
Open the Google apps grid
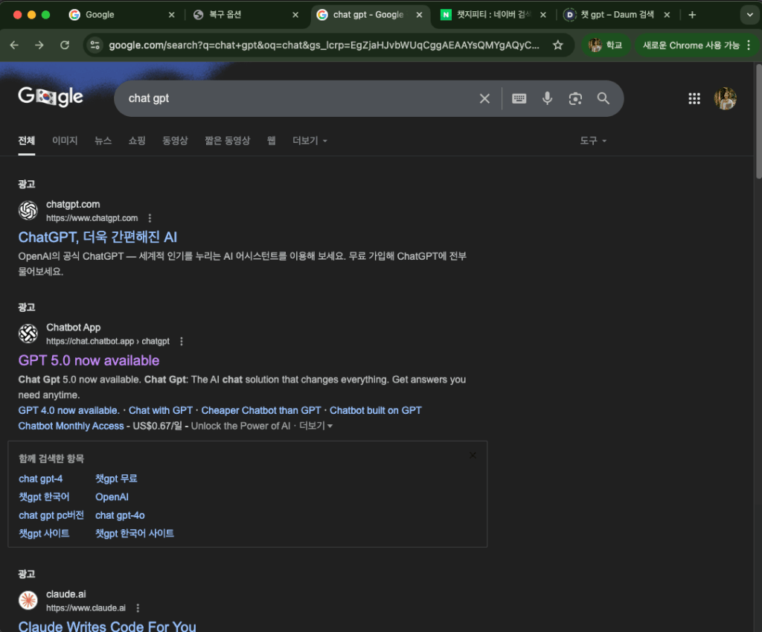pyautogui.click(x=694, y=99)
